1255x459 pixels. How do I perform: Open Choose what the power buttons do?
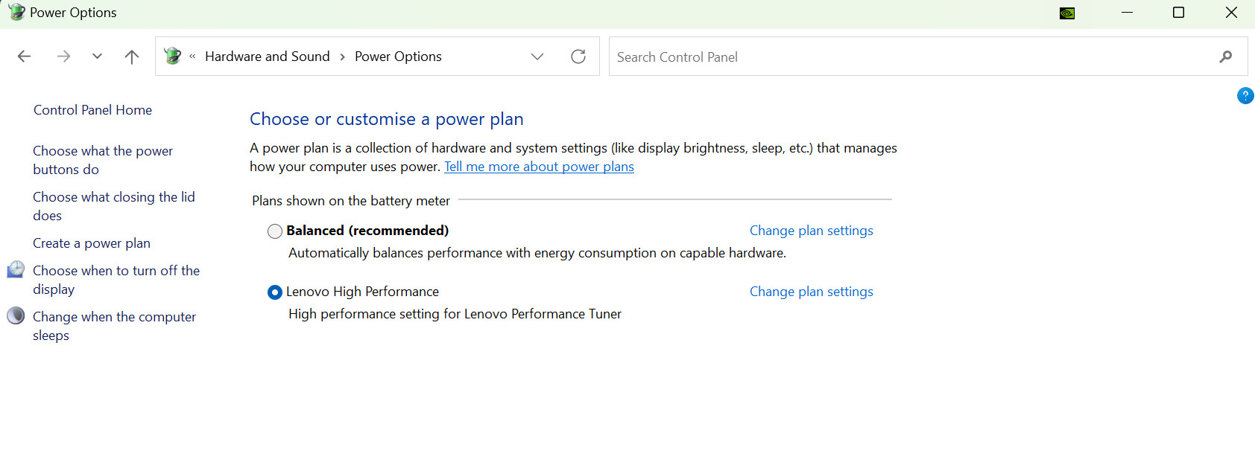[x=103, y=160]
